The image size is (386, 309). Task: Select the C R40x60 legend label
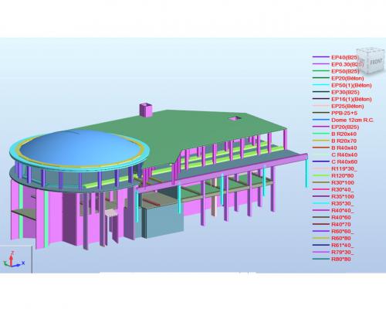point(344,161)
